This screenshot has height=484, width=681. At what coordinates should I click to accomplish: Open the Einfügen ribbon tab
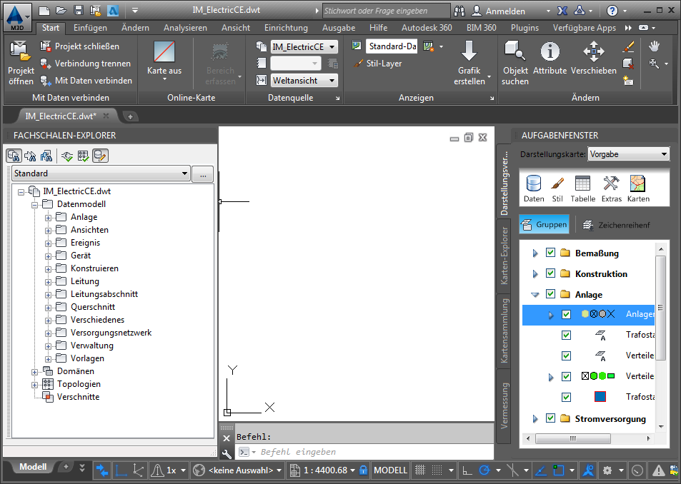point(90,28)
